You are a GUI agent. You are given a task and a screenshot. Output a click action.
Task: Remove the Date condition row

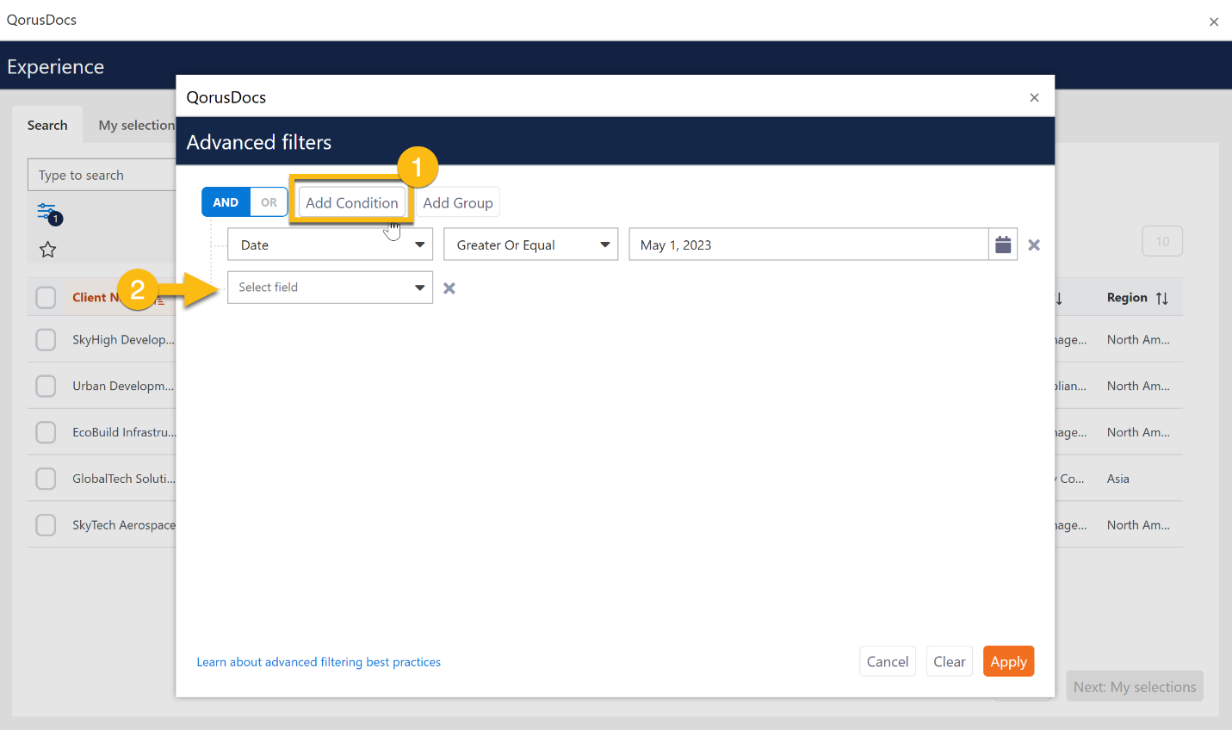(1034, 245)
